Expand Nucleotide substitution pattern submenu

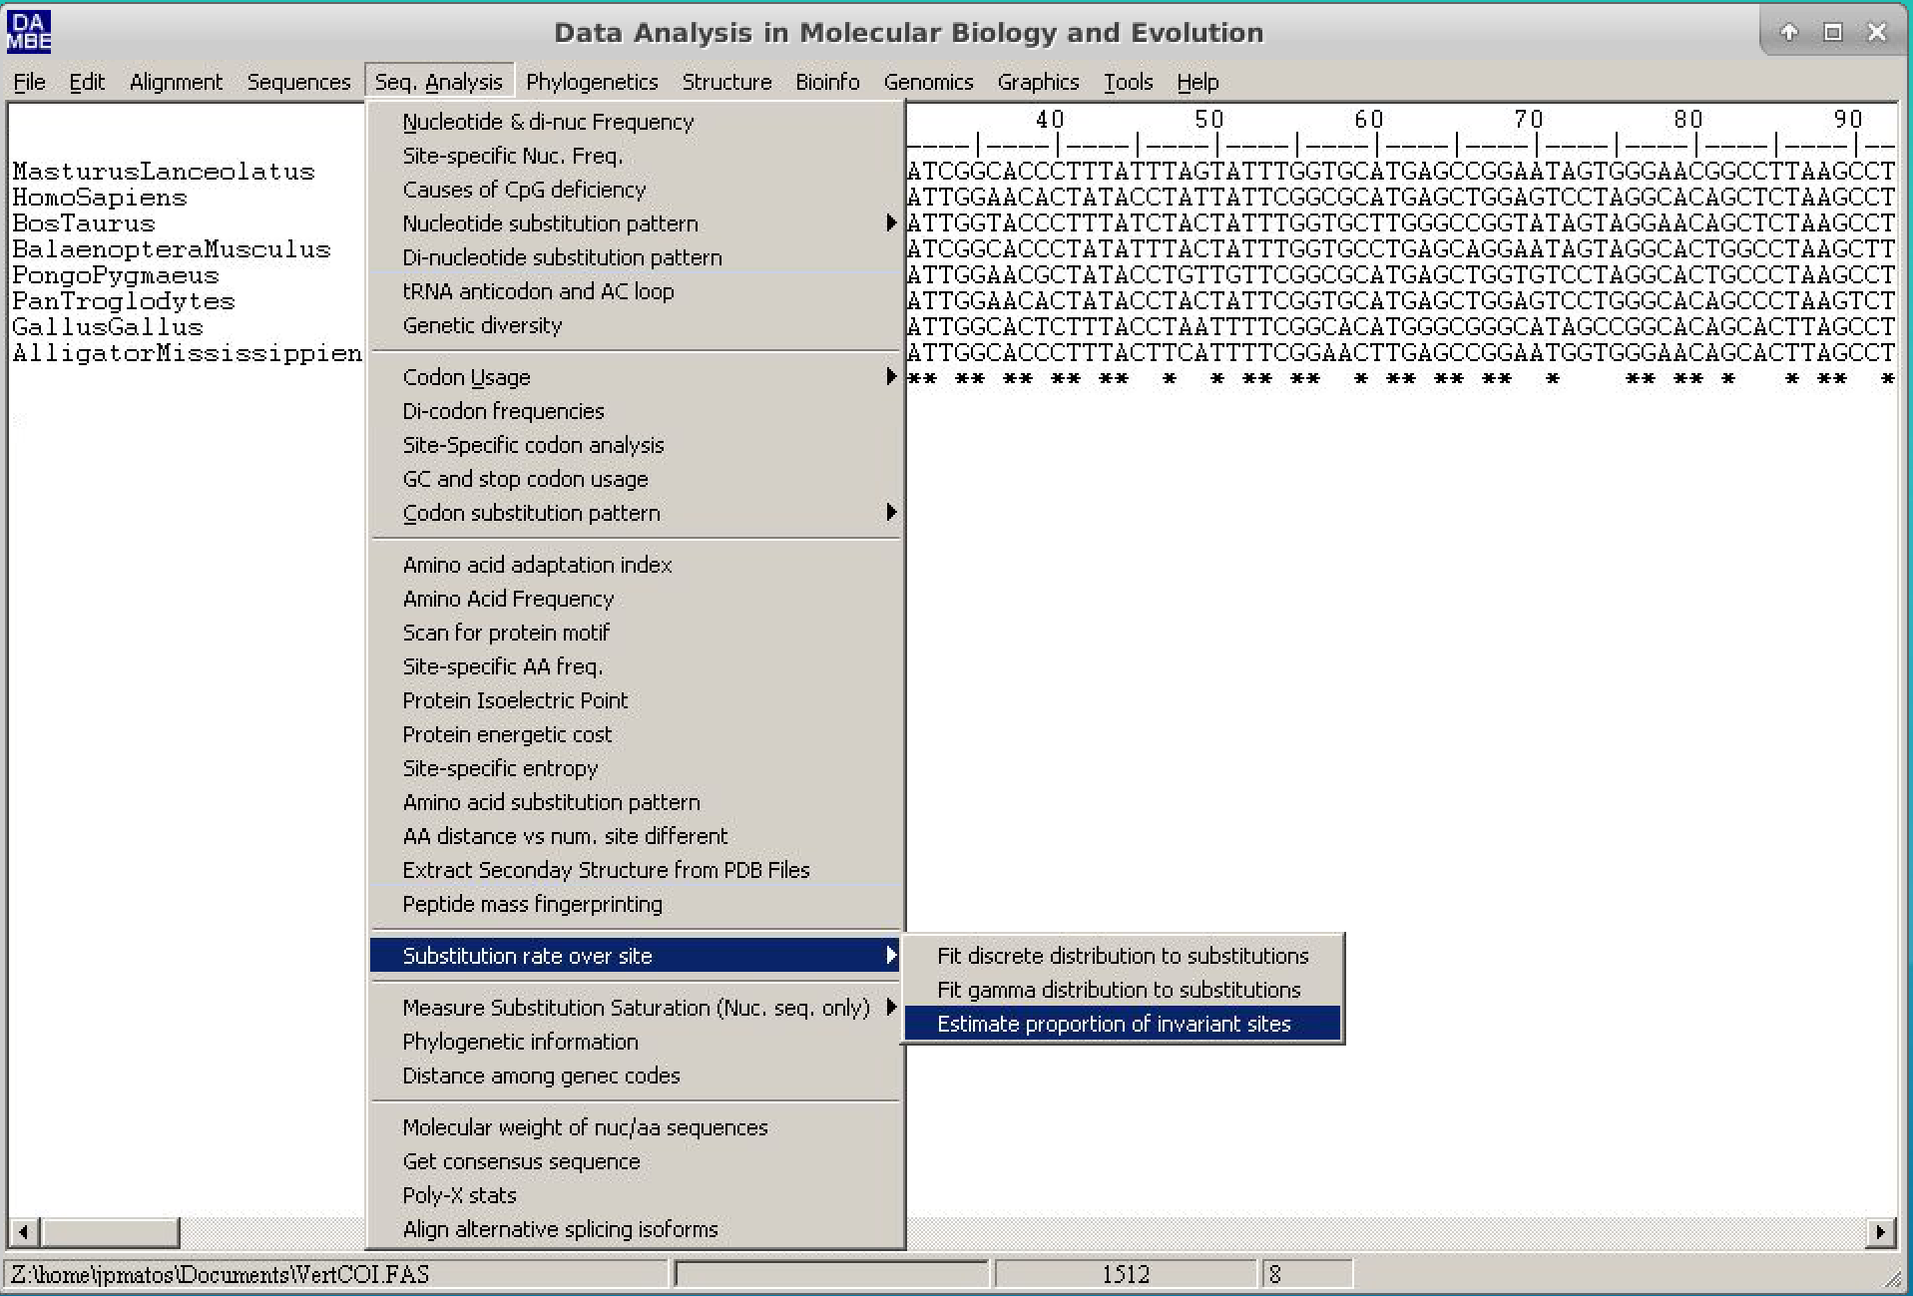pyautogui.click(x=636, y=223)
